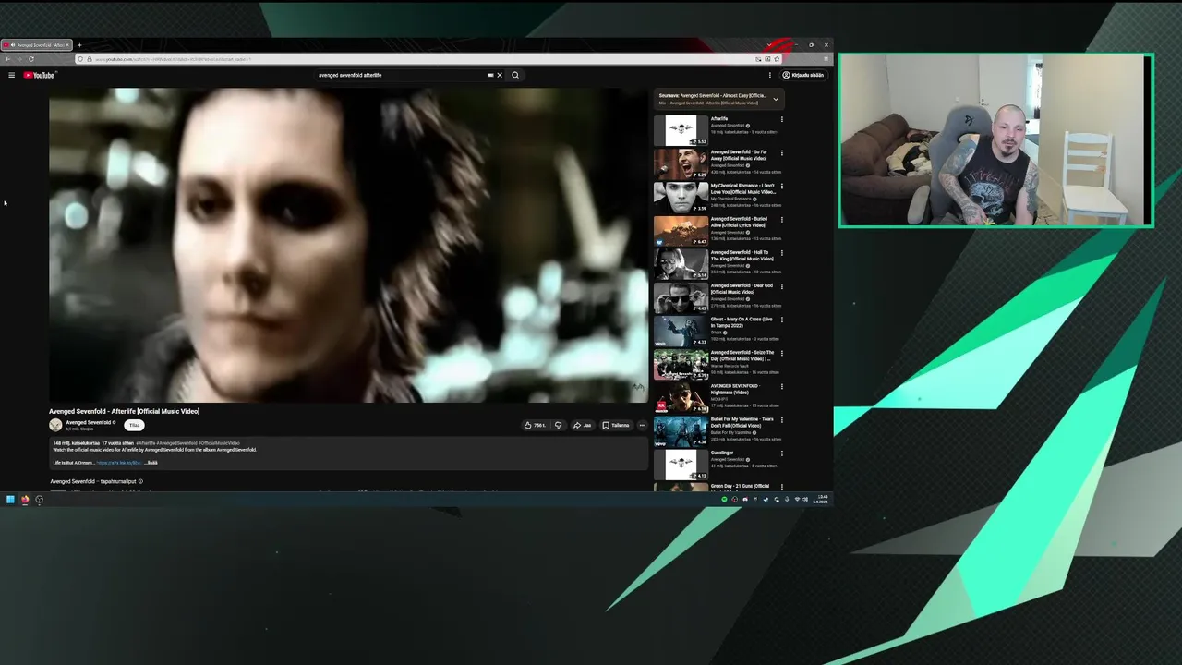The width and height of the screenshot is (1182, 665).
Task: Open YouTube settings three-dot menu near sign-in
Action: [x=769, y=75]
